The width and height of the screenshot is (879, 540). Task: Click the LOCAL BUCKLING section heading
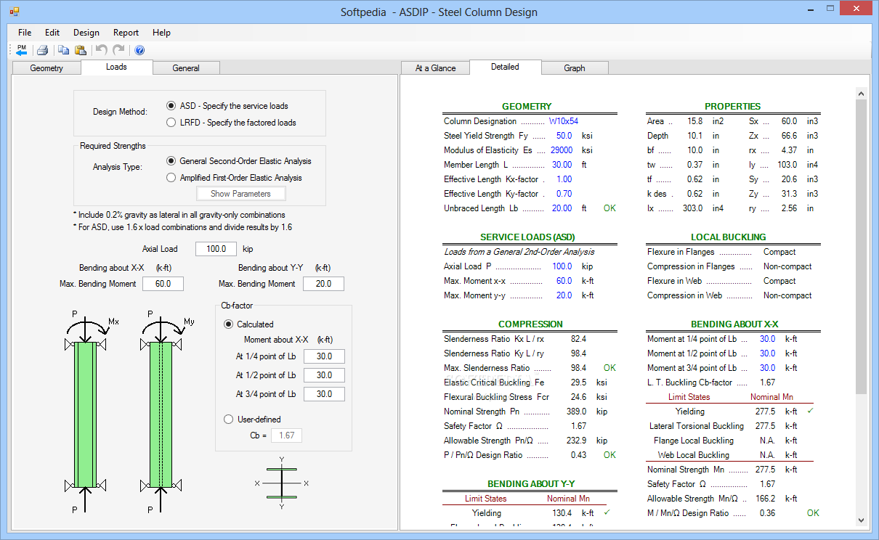728,237
